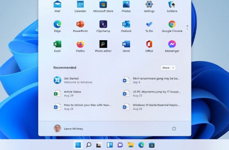The image size is (229, 150).
Task: Launch the Calendar app
Action: (80, 7)
